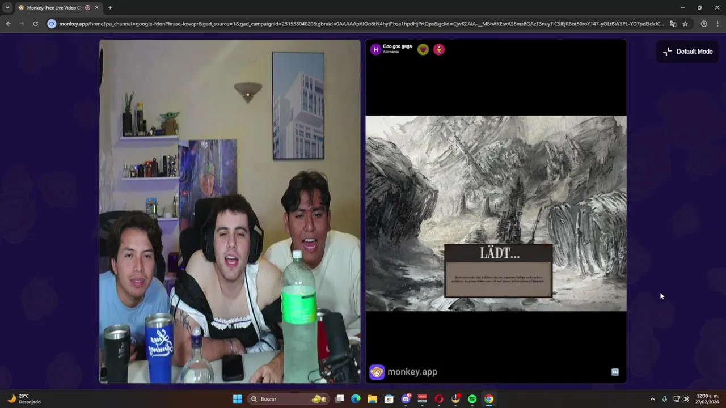Click the translate page icon
The height and width of the screenshot is (408, 726).
click(x=673, y=24)
